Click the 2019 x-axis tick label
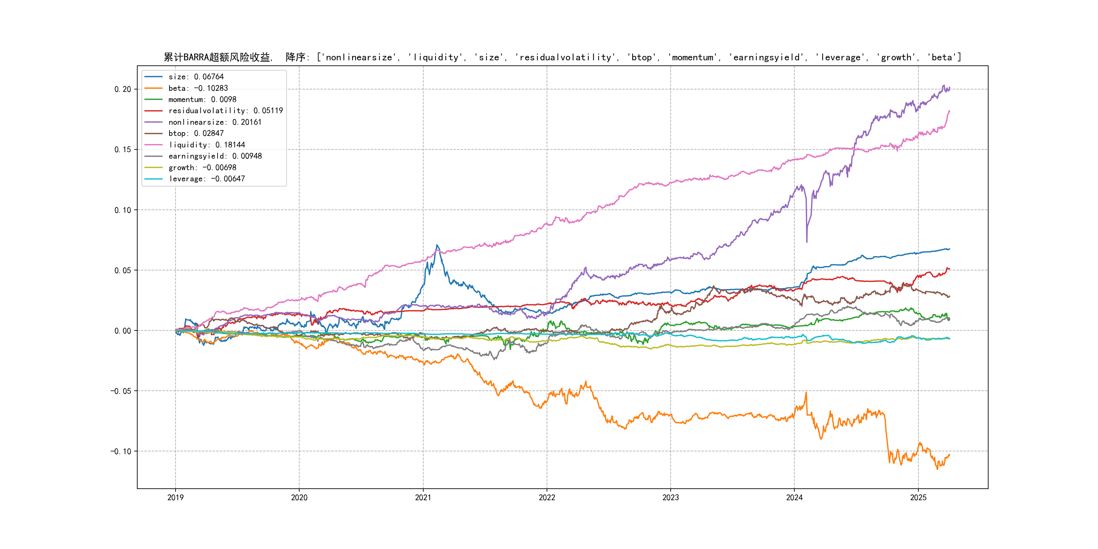This screenshot has height=549, width=1098. pyautogui.click(x=175, y=497)
